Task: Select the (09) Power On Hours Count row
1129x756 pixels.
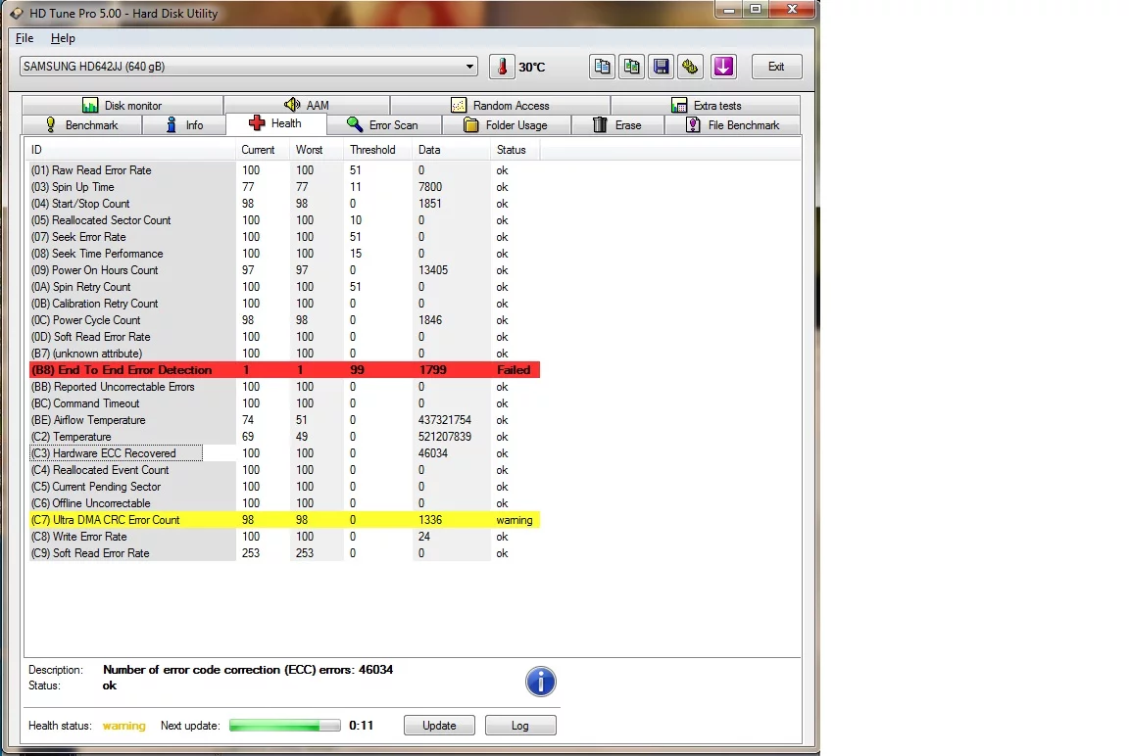Action: click(x=284, y=270)
